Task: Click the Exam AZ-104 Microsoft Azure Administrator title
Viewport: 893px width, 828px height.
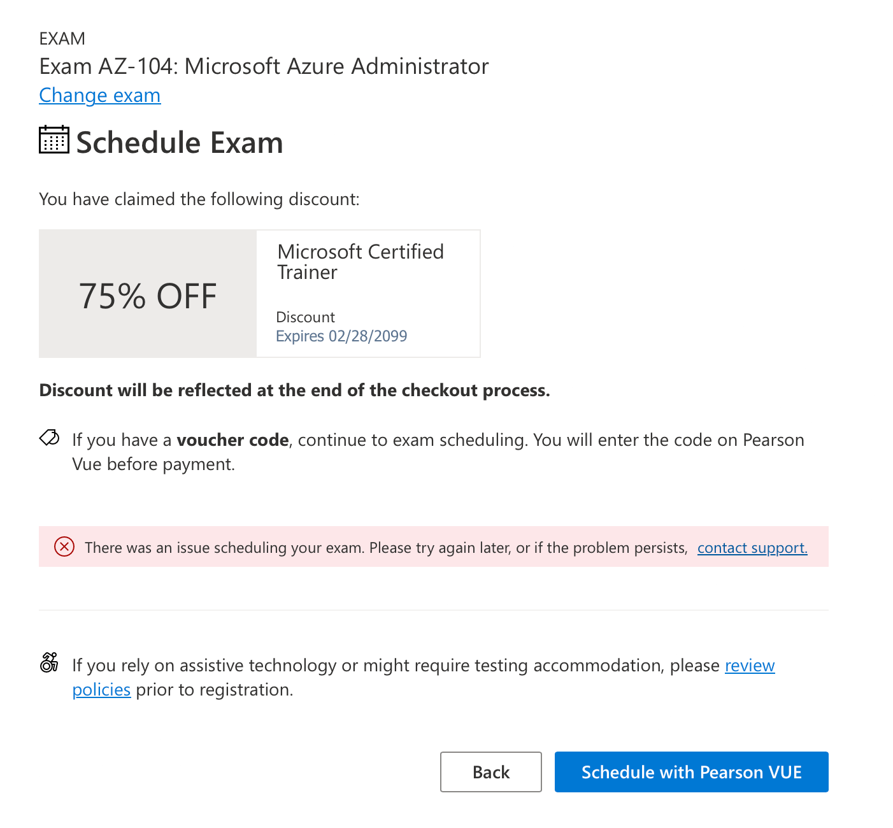Action: (x=264, y=66)
